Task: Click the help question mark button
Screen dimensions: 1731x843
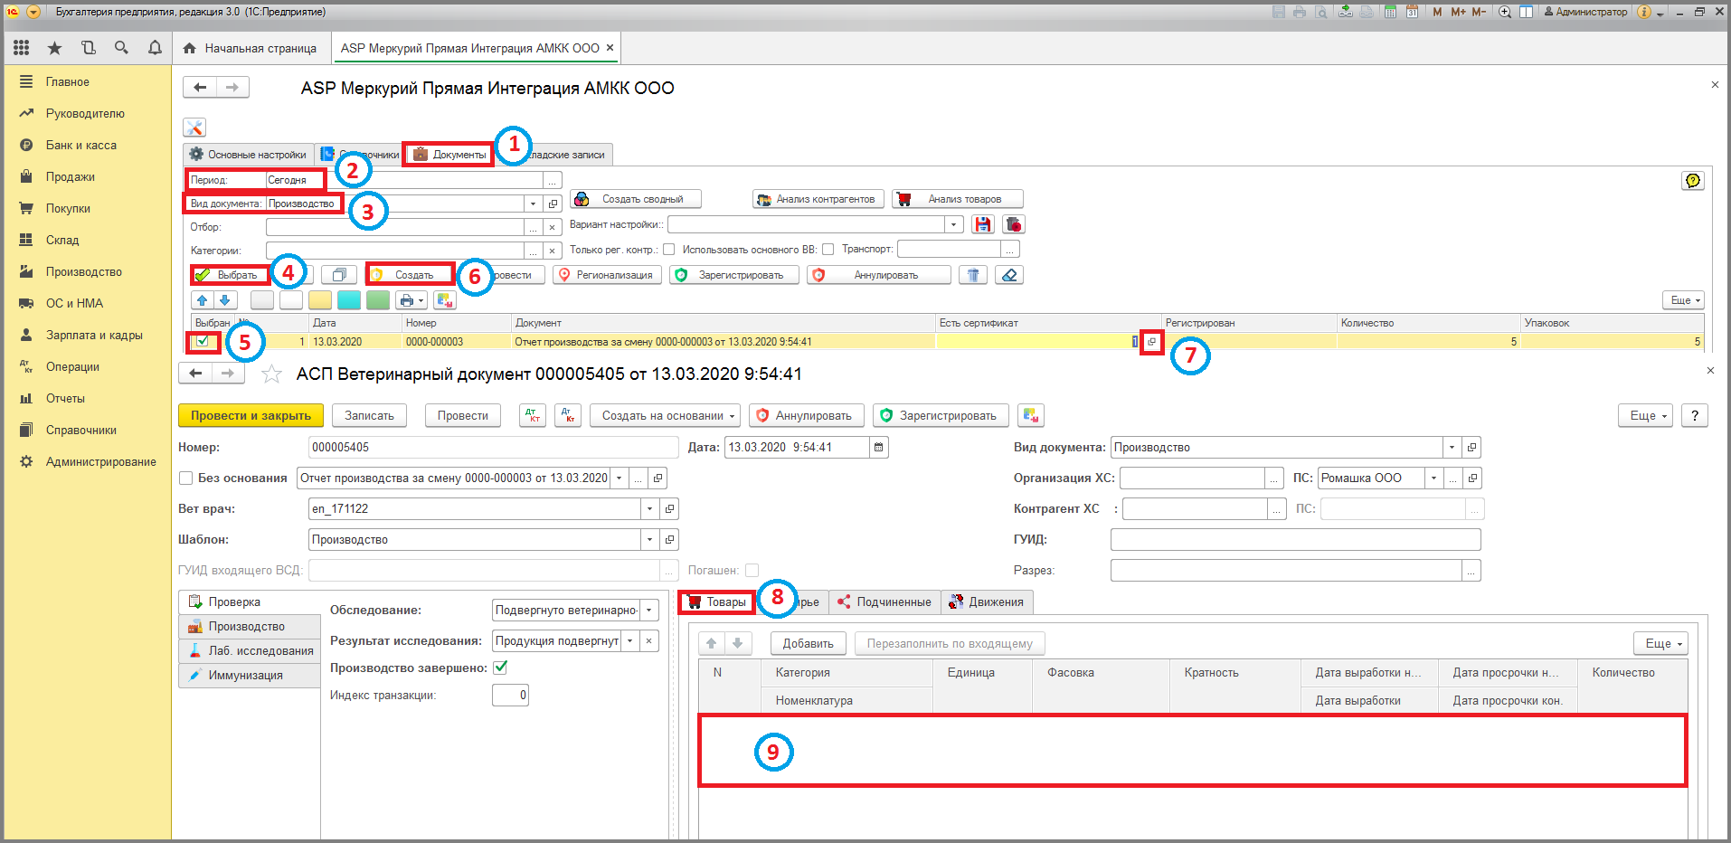Action: (x=1695, y=415)
